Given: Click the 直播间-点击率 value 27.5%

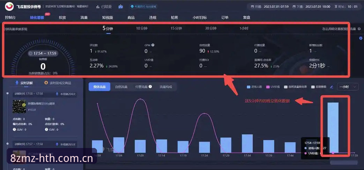Looking at the screenshot, I should pos(261,66).
